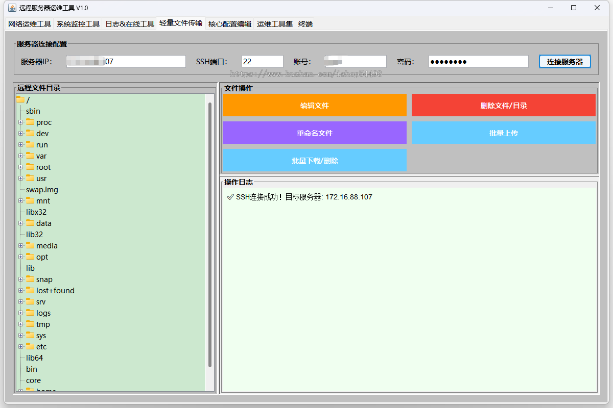Image resolution: width=613 pixels, height=408 pixels.
Task: Click the red 删除文件/目录 button
Action: click(x=504, y=105)
